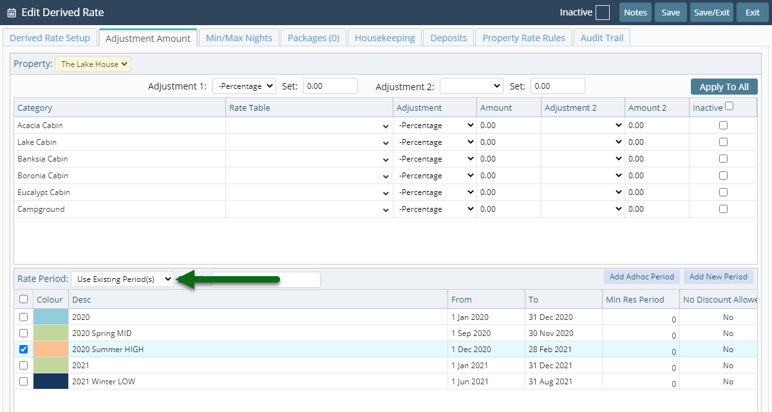
Task: Click the Exit button
Action: [x=752, y=13]
